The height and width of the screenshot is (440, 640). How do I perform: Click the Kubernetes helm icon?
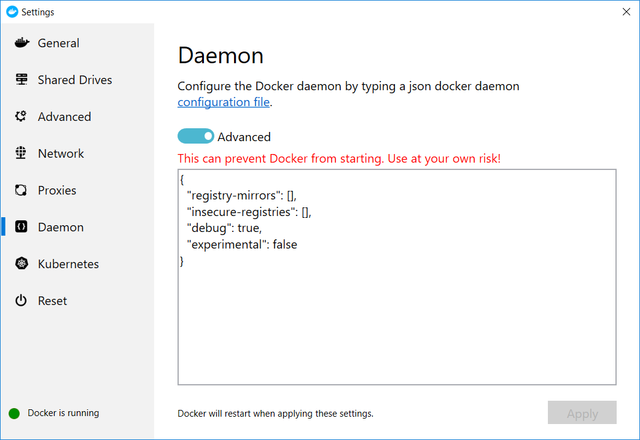pyautogui.click(x=21, y=263)
